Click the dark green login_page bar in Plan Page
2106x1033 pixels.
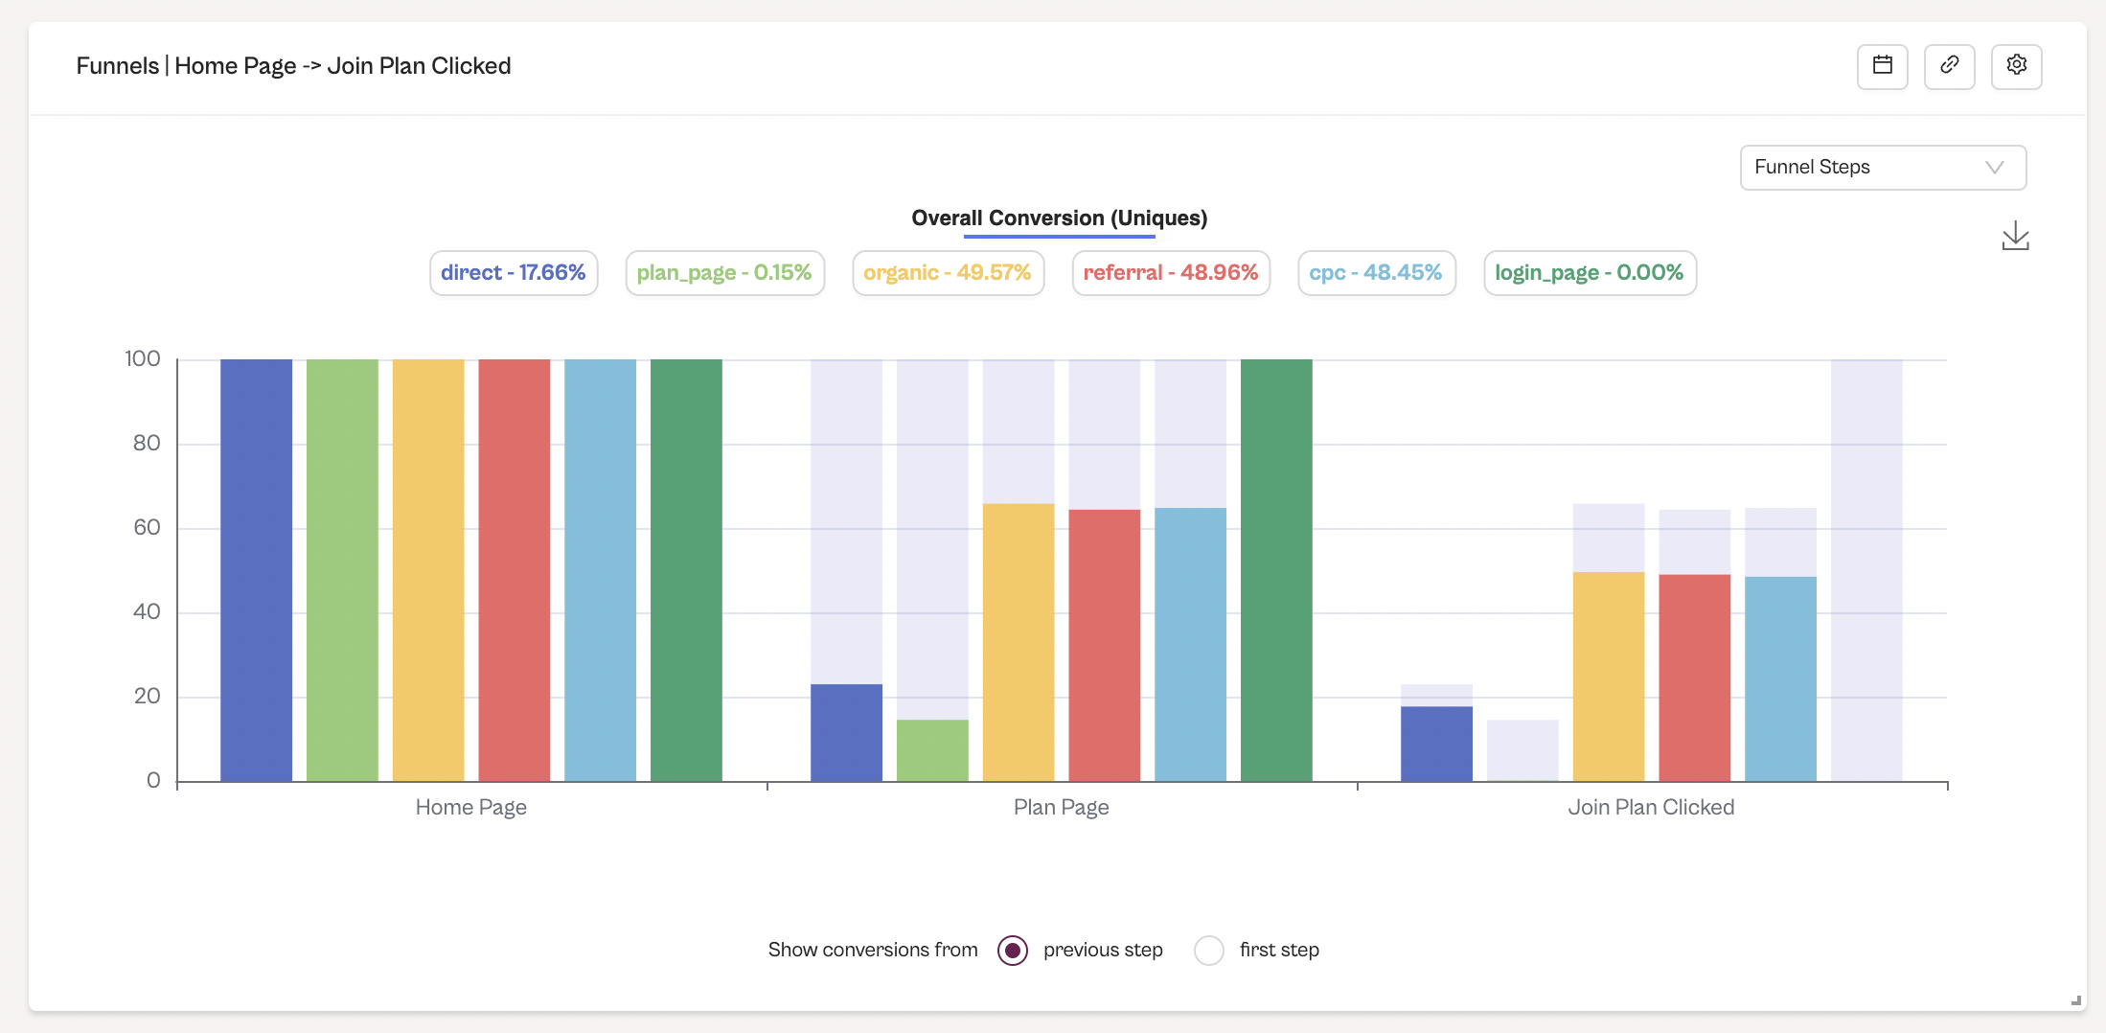[x=1276, y=570]
